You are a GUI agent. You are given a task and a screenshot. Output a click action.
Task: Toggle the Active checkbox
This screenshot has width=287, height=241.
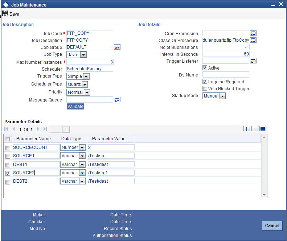click(x=205, y=68)
